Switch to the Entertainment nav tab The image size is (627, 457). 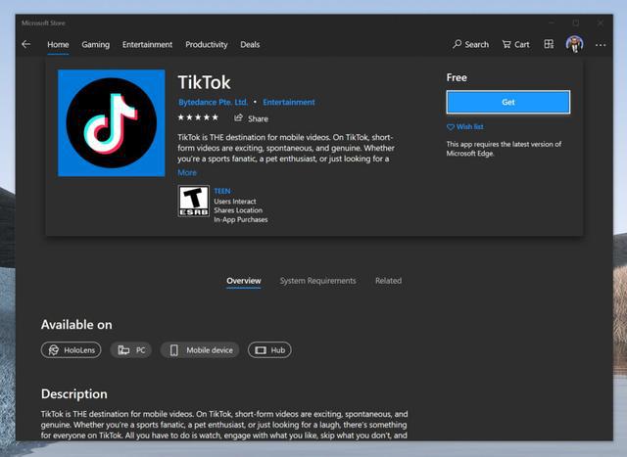[147, 45]
